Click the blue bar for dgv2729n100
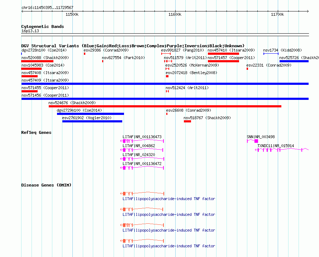Viewport: 319px width, 257px height. click(90, 114)
